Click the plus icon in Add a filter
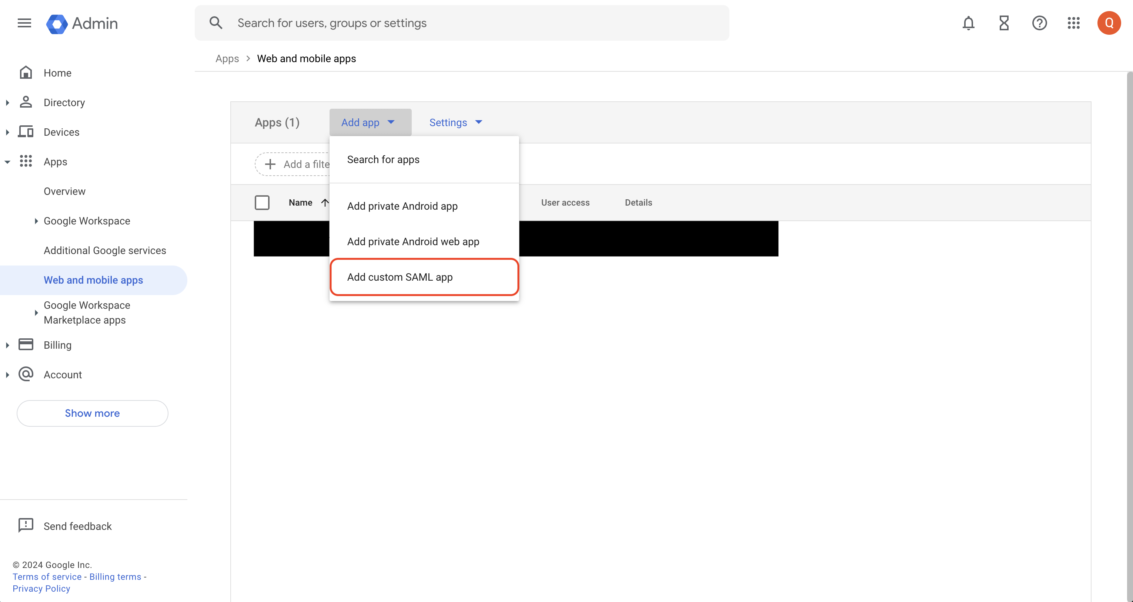The width and height of the screenshot is (1133, 602). (x=270, y=164)
